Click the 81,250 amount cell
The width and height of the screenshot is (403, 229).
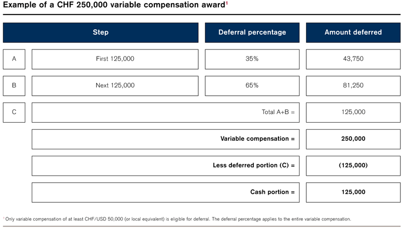tap(353, 86)
